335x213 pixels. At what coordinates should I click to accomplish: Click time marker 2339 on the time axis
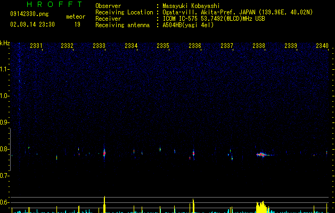click(291, 45)
